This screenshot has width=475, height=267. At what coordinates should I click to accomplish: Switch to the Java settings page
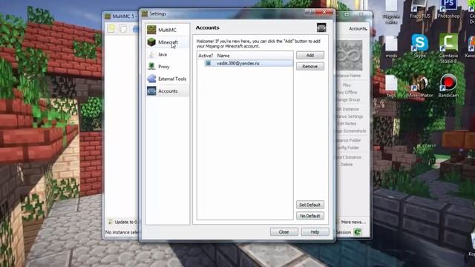[x=167, y=54]
